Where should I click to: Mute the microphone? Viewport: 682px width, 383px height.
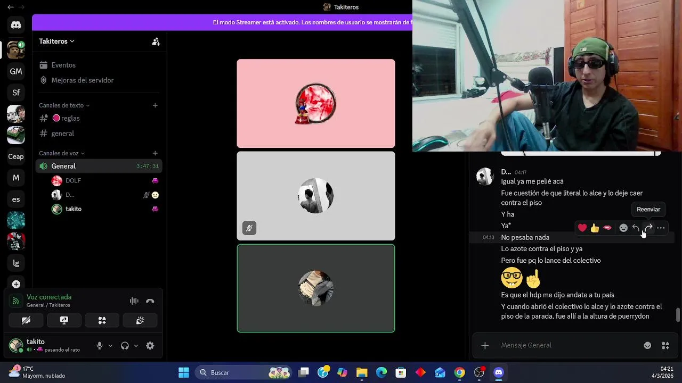click(x=100, y=346)
